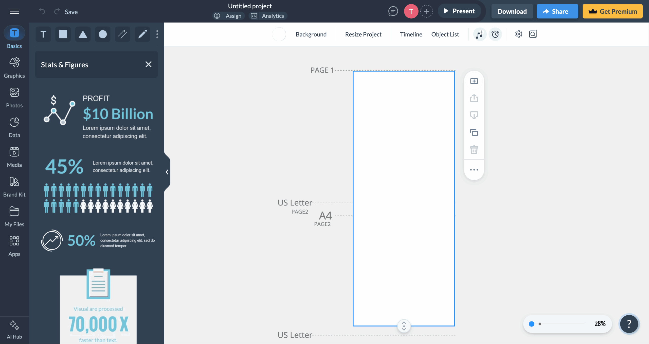Open the timer clock icon

click(x=495, y=34)
